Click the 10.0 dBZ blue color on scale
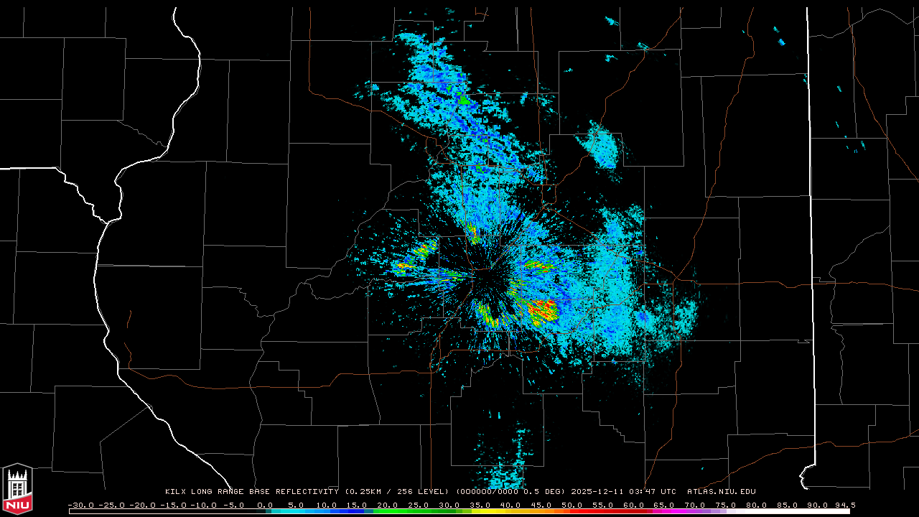The width and height of the screenshot is (919, 517). point(327,511)
